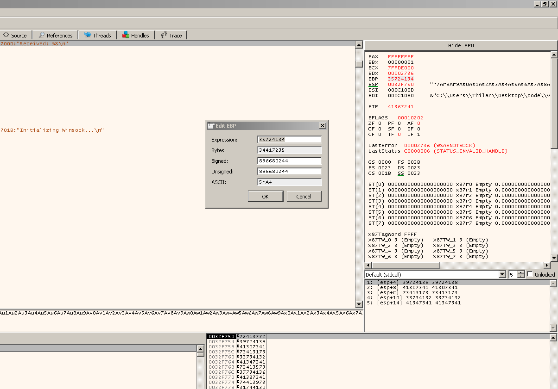
Task: Select EDX register value 00002736
Action: (x=401, y=73)
